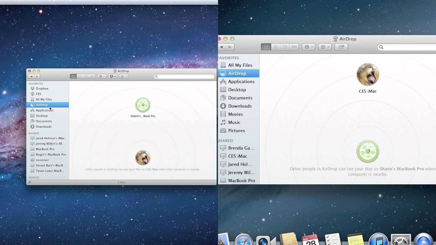Viewport: 436px width, 245px height.
Task: Select AirDrop in the left window sidebar
Action: [x=48, y=105]
